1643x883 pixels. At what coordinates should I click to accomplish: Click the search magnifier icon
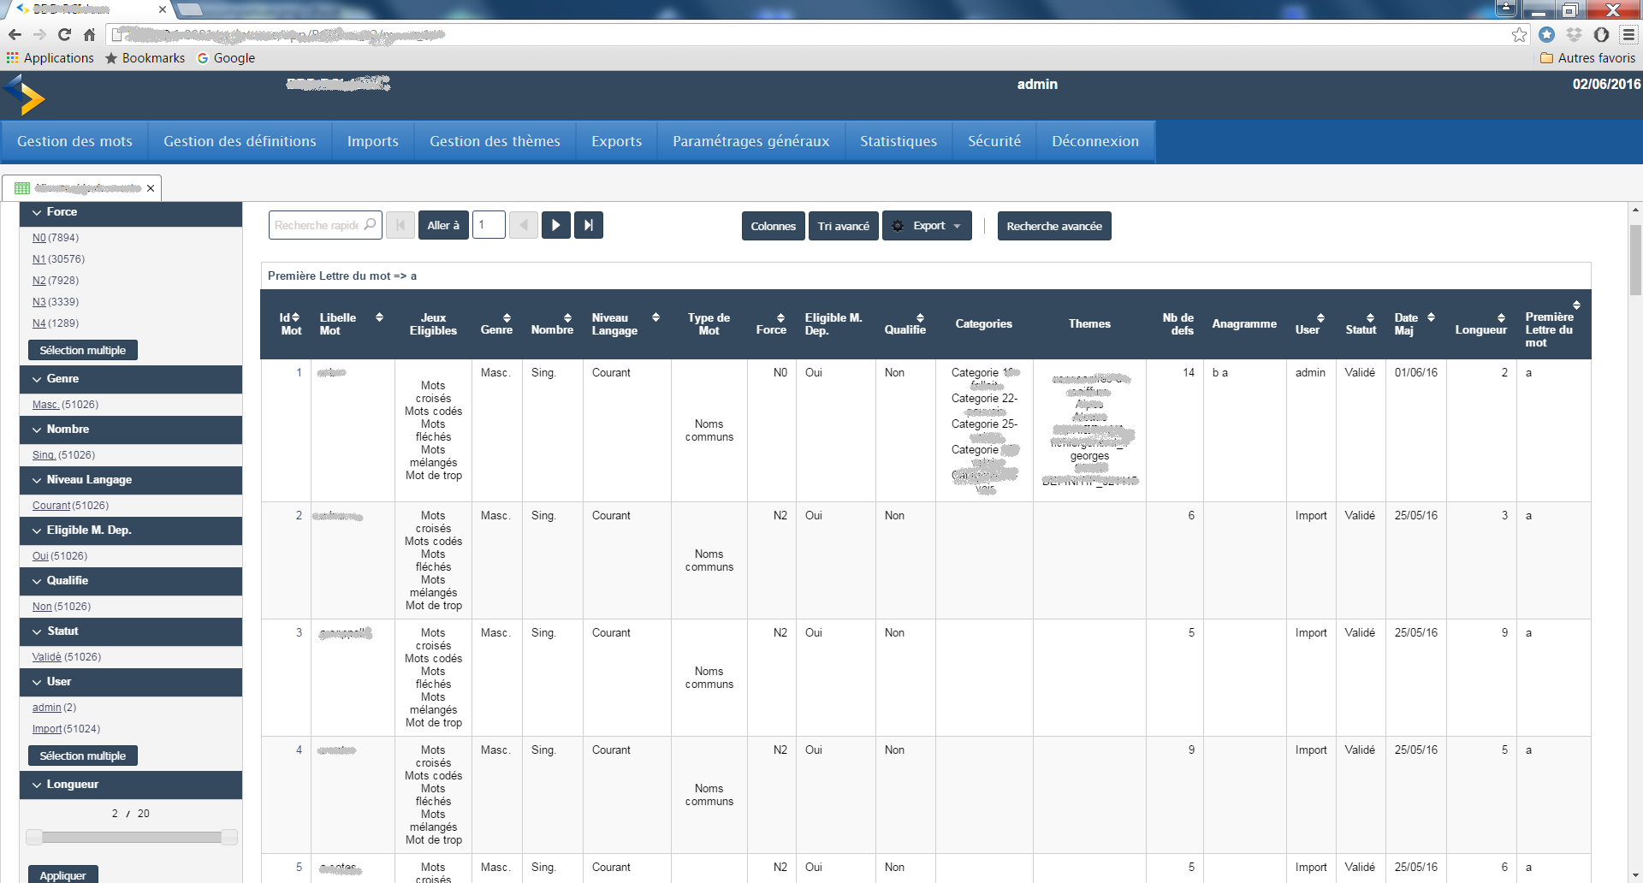(x=370, y=225)
